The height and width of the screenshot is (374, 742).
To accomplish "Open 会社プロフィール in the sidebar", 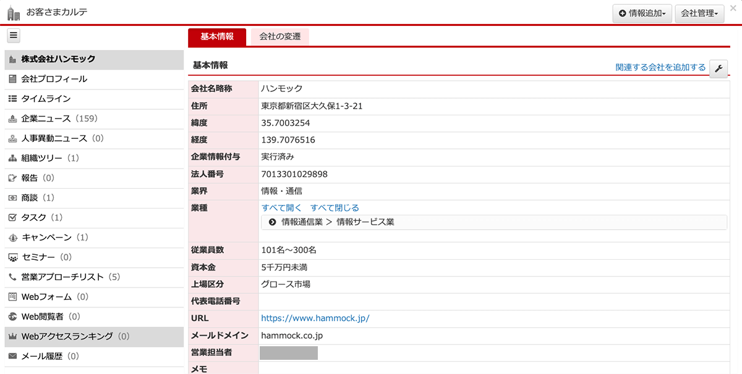I will pos(94,79).
